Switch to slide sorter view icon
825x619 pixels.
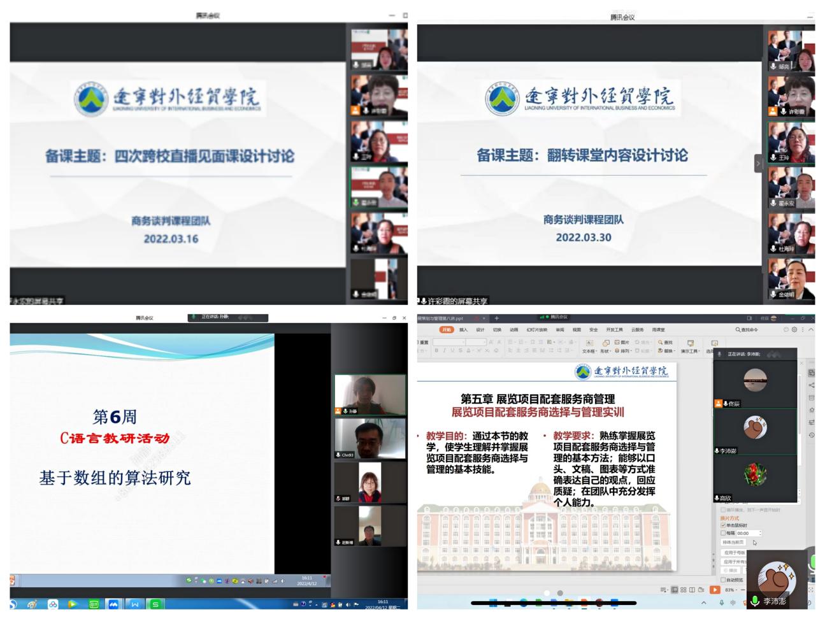[x=684, y=590]
